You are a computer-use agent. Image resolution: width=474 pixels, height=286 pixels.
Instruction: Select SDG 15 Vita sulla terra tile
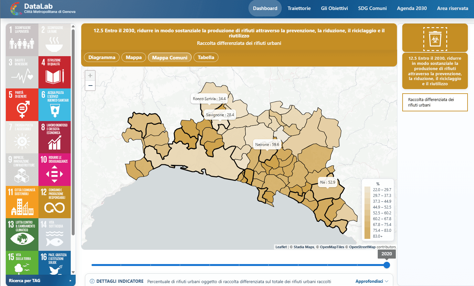click(x=22, y=263)
